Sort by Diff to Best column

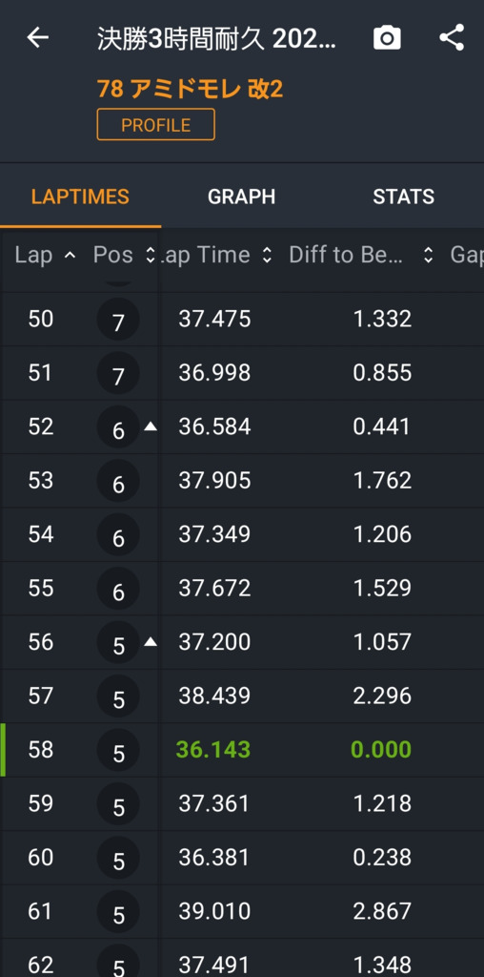(361, 255)
